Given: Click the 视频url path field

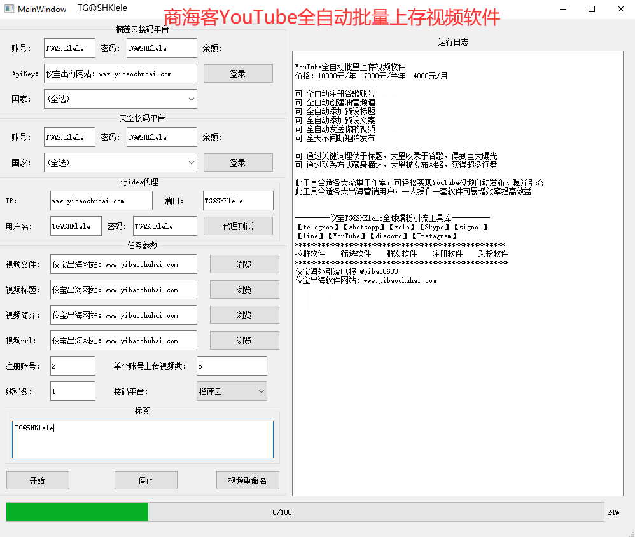Looking at the screenshot, I should pyautogui.click(x=123, y=341).
